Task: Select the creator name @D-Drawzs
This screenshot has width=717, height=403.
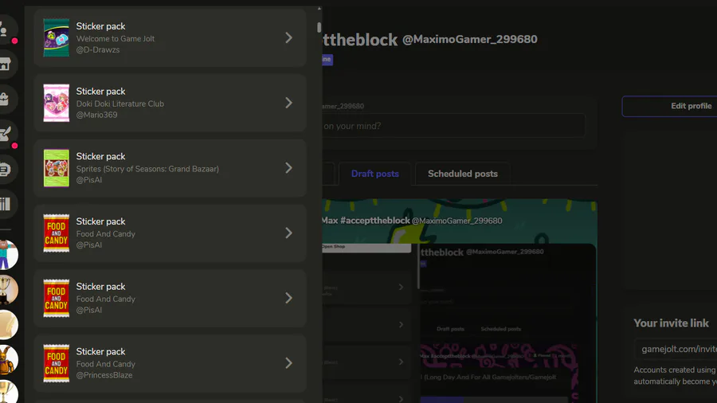Action: [98, 50]
